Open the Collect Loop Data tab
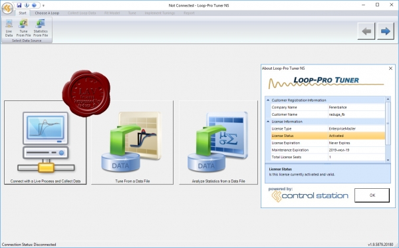 pos(82,13)
